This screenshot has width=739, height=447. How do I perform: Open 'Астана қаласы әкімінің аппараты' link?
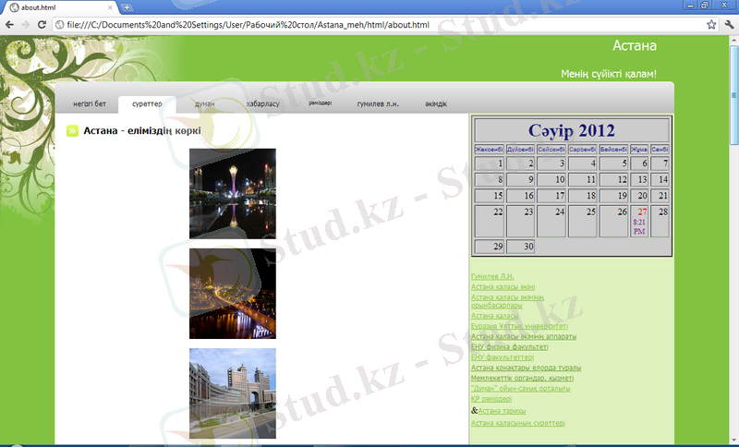click(524, 336)
